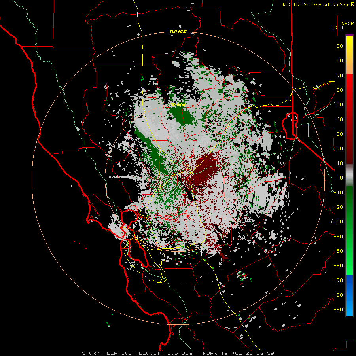Viewport: 356px width, 356px height.
Task: Click the solid green inbound patch near 50 NMI
Action: coord(183,116)
